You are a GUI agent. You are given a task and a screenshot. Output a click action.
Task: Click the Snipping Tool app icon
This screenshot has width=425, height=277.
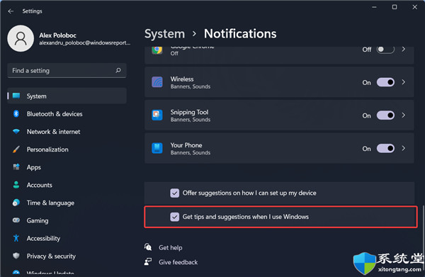coord(157,115)
